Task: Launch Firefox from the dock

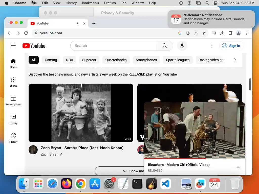Action: (67, 184)
